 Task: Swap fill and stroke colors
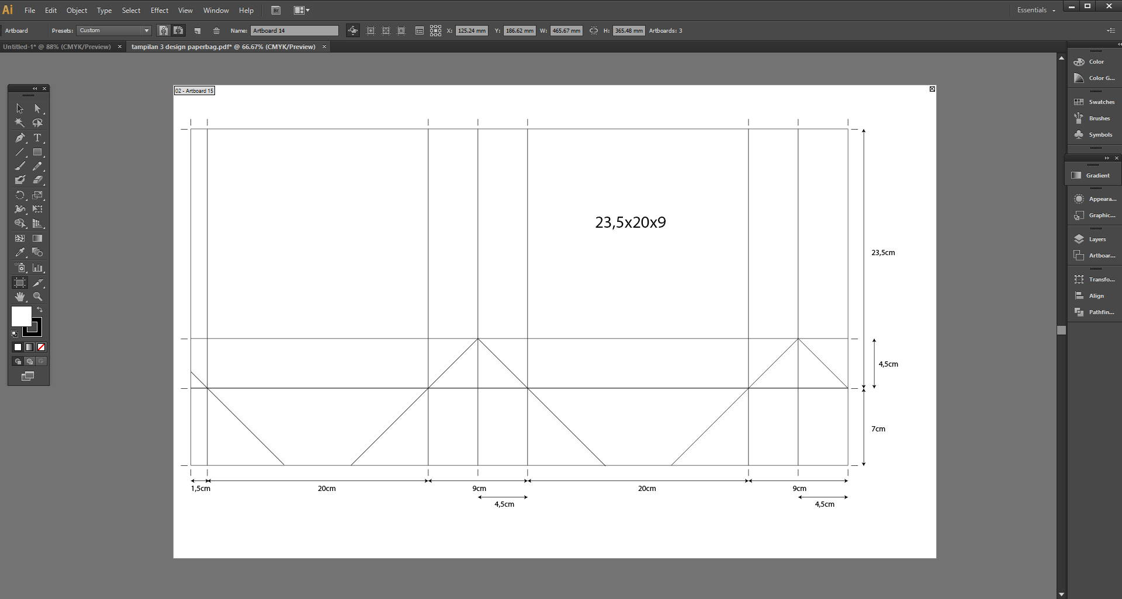(40, 309)
